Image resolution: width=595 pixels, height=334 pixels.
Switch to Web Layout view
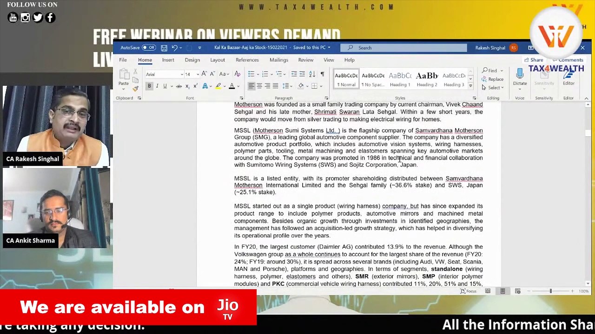tap(517, 291)
